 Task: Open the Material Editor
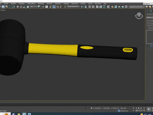pyautogui.click(x=108, y=7)
